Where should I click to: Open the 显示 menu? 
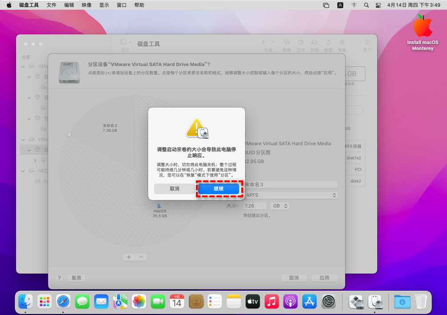click(x=104, y=5)
